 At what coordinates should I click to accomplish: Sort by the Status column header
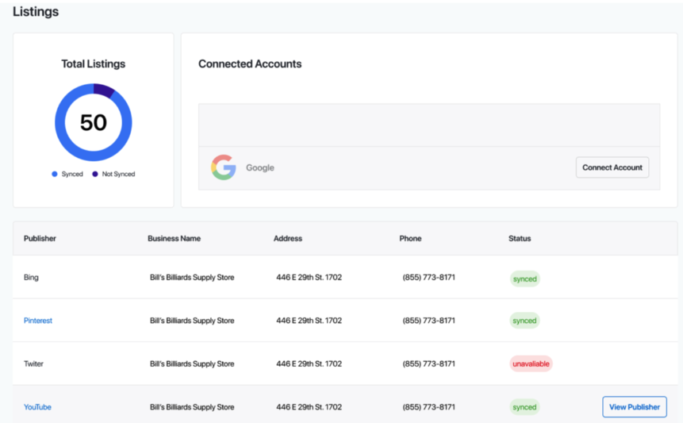tap(520, 238)
